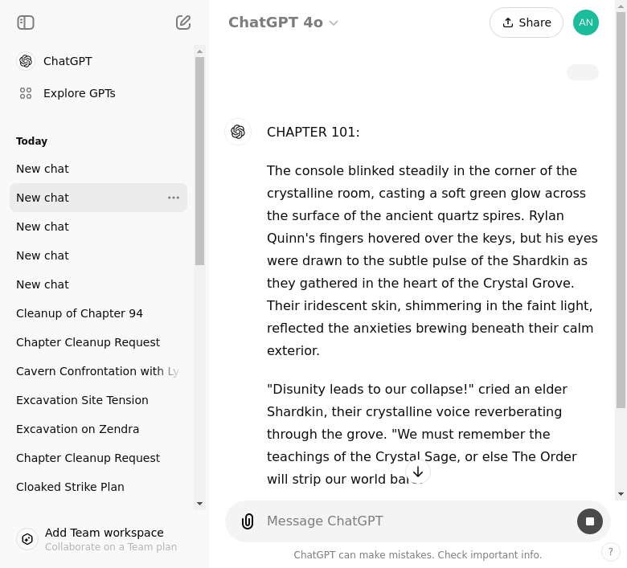The image size is (627, 568).
Task: Expand the ChatGPT 4o model dropdown
Action: pyautogui.click(x=283, y=22)
